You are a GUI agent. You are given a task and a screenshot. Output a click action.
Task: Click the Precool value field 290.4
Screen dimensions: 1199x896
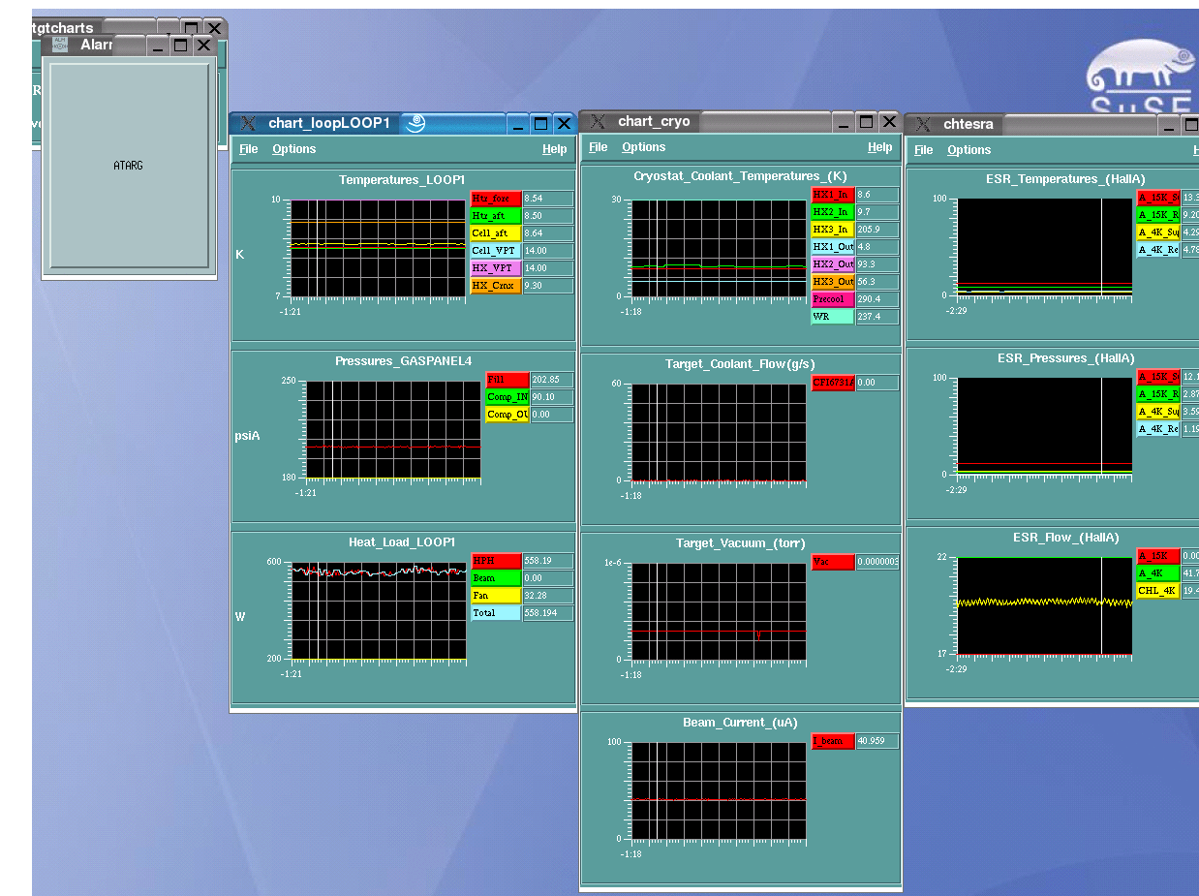click(877, 299)
